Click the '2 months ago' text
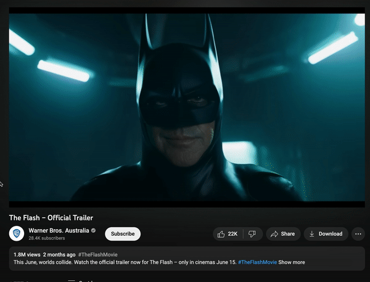This screenshot has height=282, width=370. [x=59, y=255]
